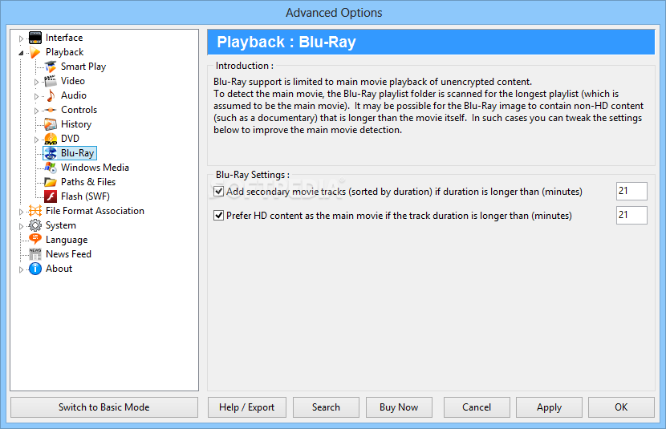
Task: Apply the Blu-Ray settings
Action: coord(549,407)
